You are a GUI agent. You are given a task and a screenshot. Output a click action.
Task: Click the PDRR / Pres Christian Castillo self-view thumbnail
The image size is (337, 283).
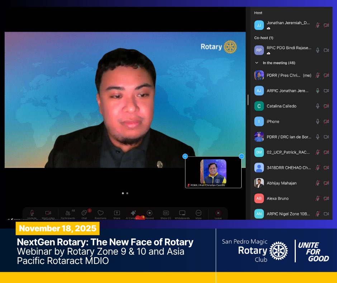(213, 172)
